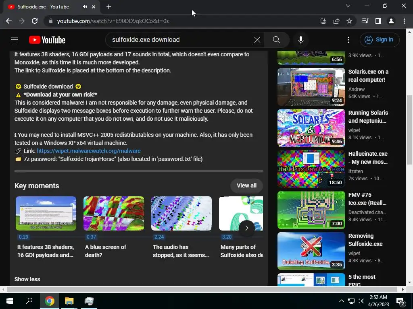
Task: Go forward with browser forward arrow
Action: [x=22, y=21]
